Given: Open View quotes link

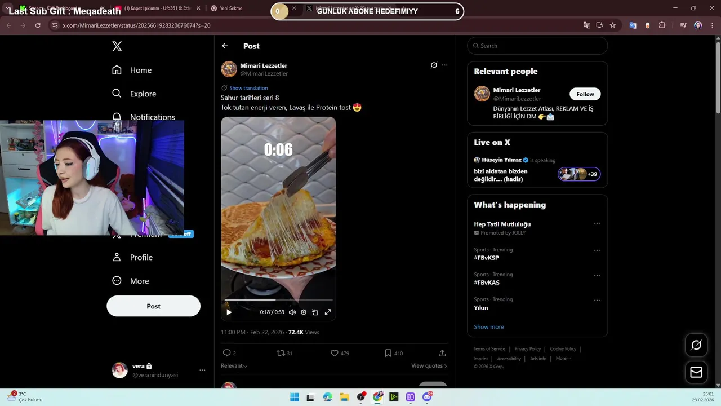Looking at the screenshot, I should pyautogui.click(x=429, y=365).
